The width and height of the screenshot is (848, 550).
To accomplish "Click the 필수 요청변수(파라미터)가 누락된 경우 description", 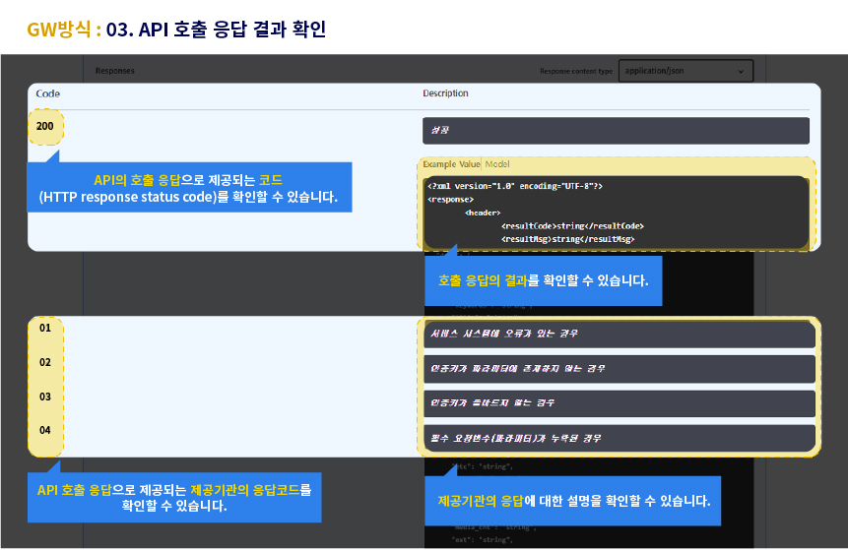I will [x=619, y=438].
